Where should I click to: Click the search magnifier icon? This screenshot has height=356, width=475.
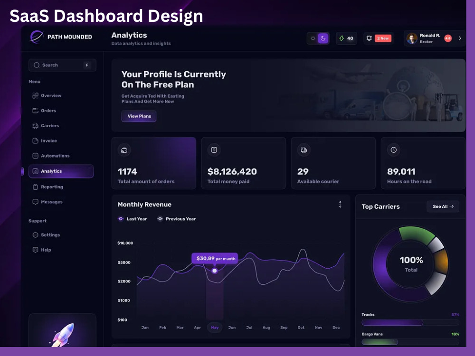(37, 65)
